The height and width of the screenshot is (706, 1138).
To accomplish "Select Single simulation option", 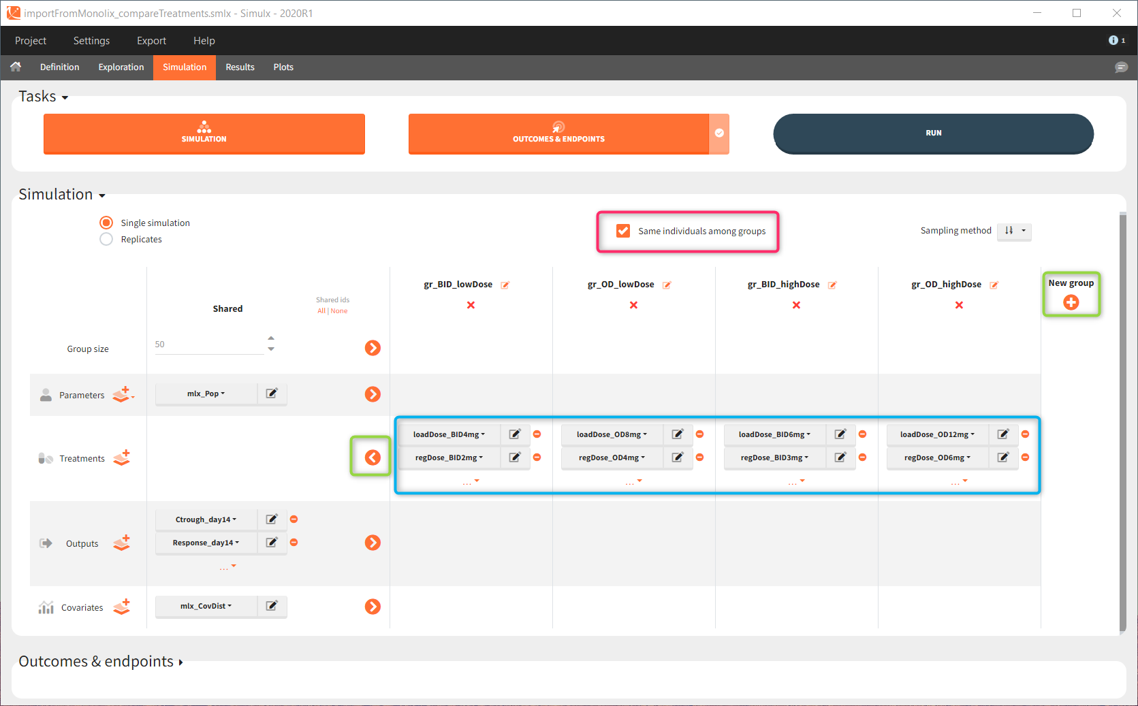I will (x=106, y=223).
